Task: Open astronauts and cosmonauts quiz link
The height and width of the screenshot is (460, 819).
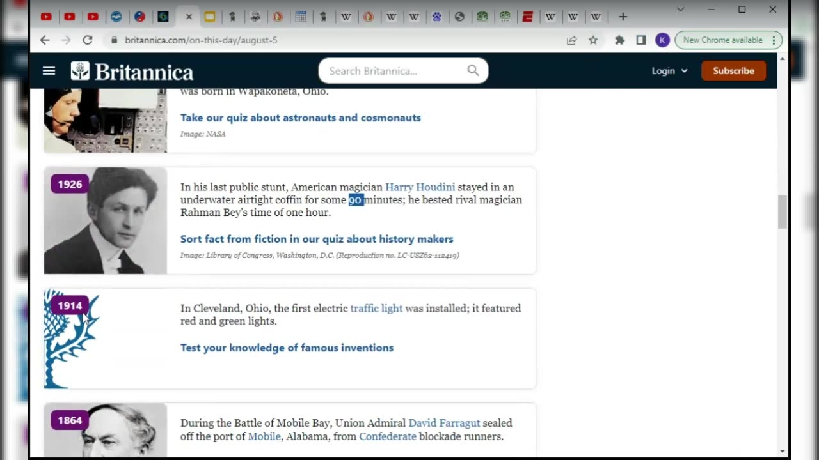Action: coord(301,118)
